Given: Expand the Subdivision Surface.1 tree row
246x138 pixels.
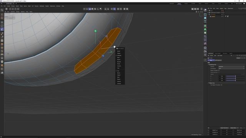Looking at the screenshot, I should click(x=208, y=13).
